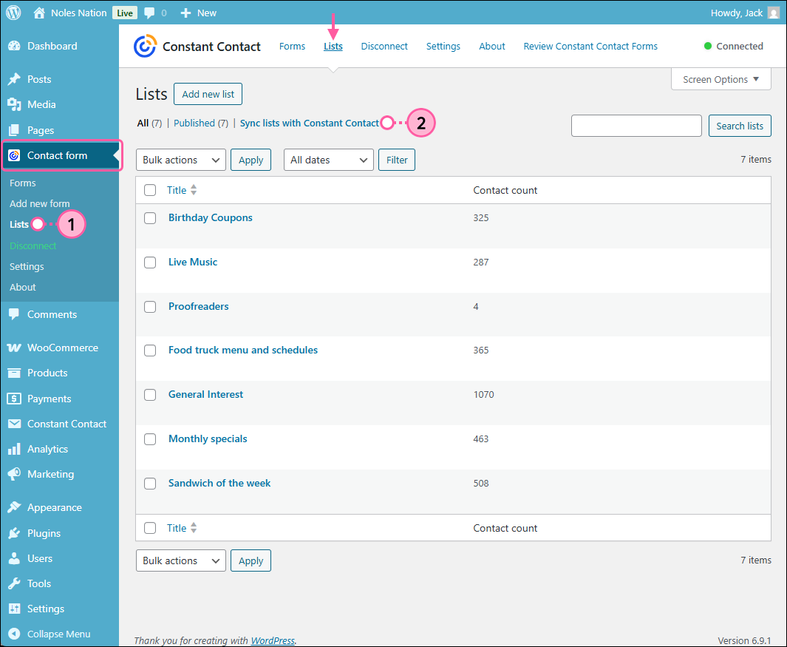Open the Bulk actions dropdown
Viewport: 787px width, 647px height.
click(x=180, y=159)
